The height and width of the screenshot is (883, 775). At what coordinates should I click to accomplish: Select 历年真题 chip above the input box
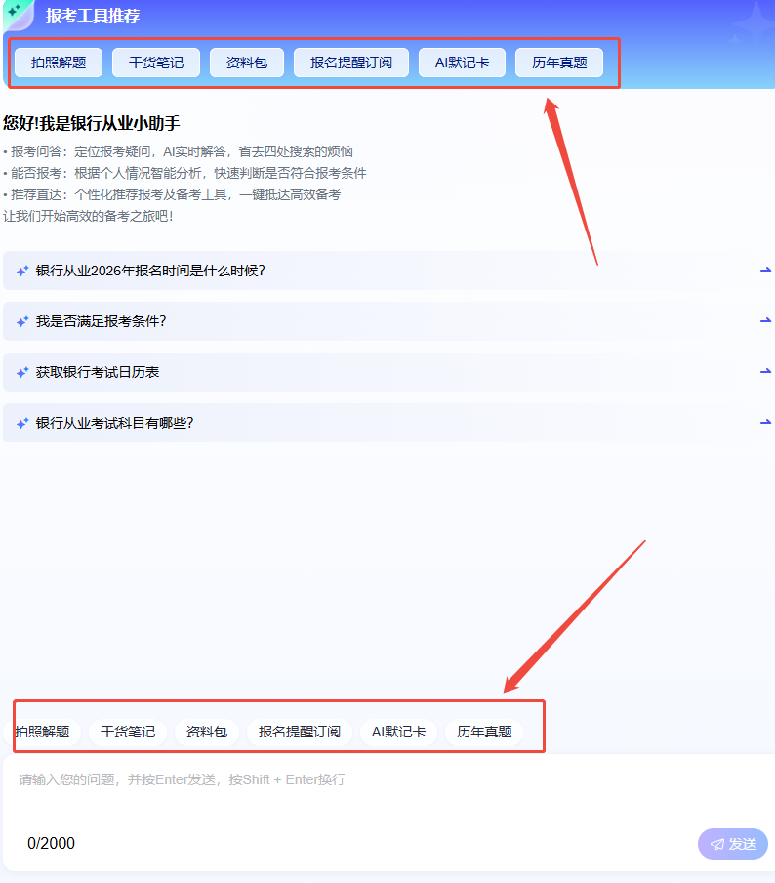point(484,732)
